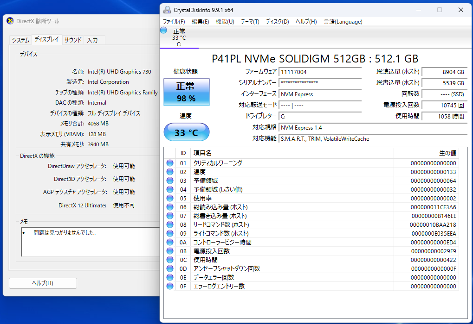Open the ファイル(F) menu

[174, 22]
